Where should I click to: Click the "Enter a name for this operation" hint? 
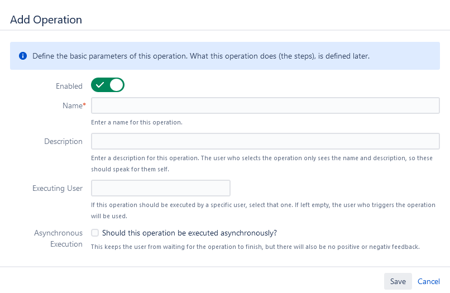(137, 122)
